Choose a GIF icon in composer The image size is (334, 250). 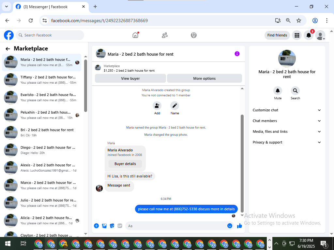tap(120, 226)
